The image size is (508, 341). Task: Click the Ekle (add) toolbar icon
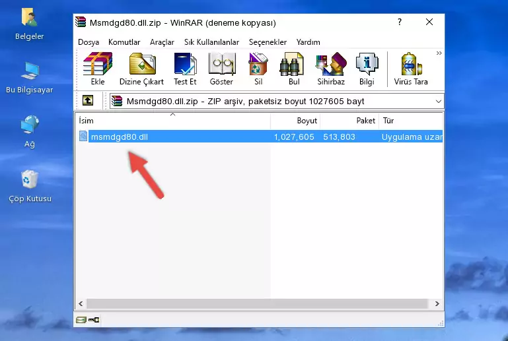pyautogui.click(x=98, y=69)
